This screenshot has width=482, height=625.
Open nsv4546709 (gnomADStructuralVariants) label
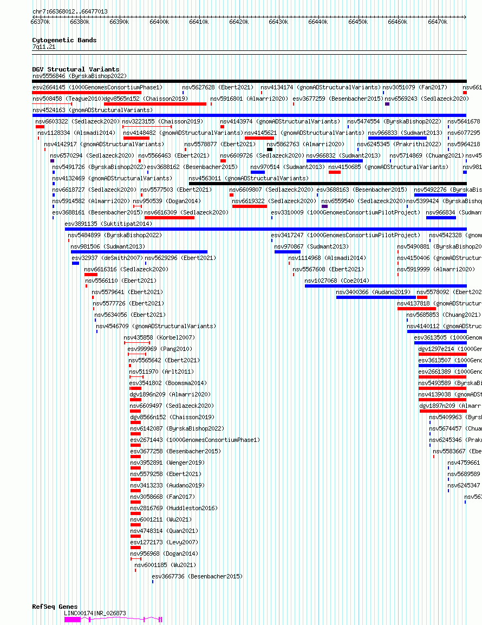pos(156,326)
